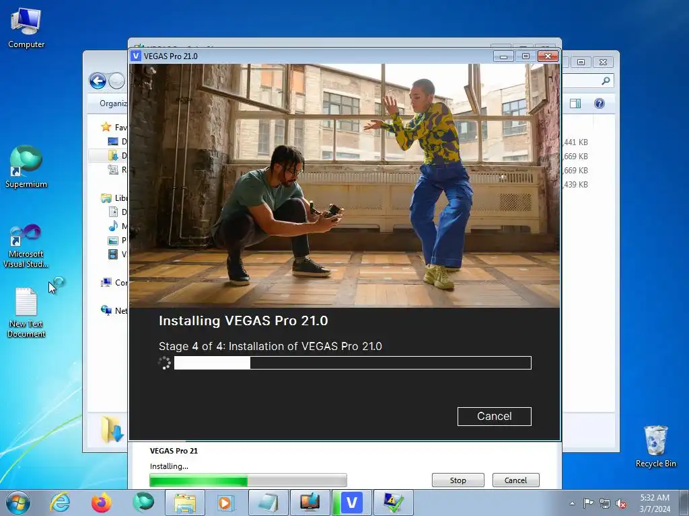Click the Stop button in the lower installer
This screenshot has width=689, height=516.
coord(458,480)
